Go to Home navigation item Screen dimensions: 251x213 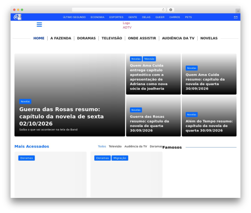(x=39, y=38)
